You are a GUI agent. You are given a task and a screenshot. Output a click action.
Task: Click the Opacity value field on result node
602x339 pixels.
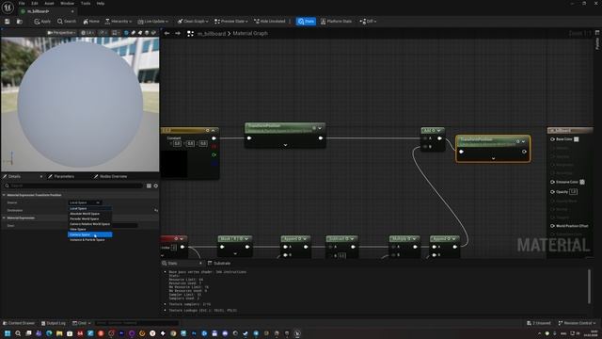[573, 191]
